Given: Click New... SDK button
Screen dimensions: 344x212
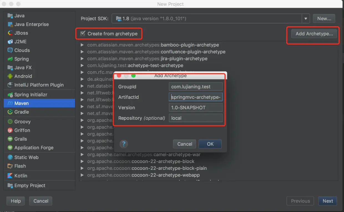Looking at the screenshot, I should click(324, 19).
